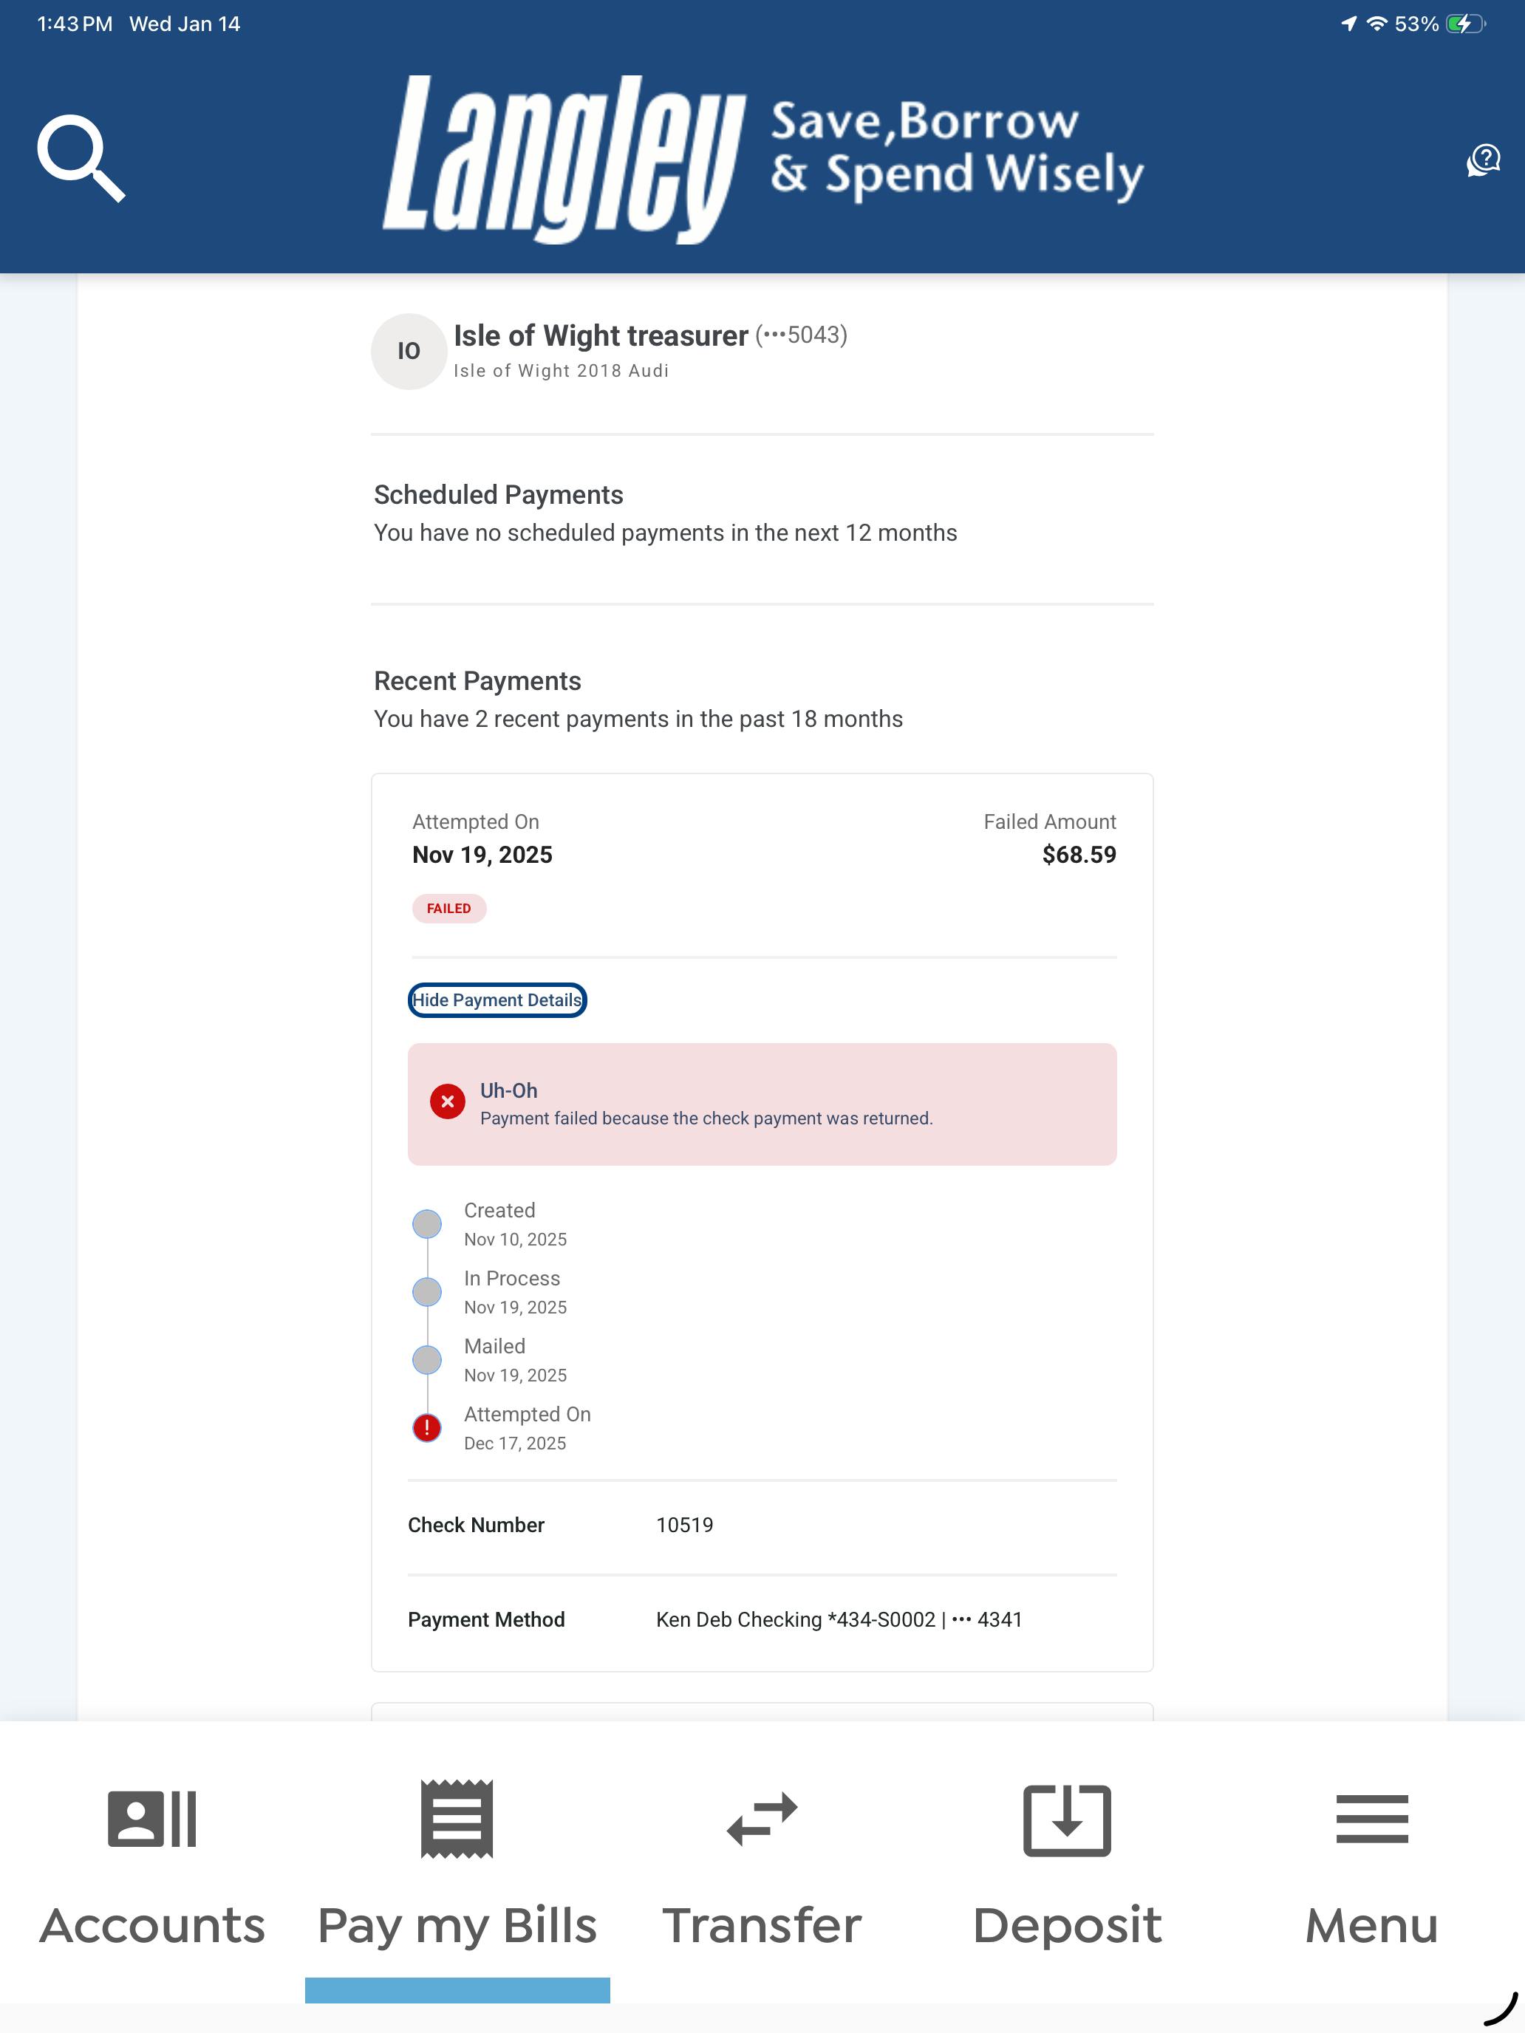Click the Langley logo in header
The height and width of the screenshot is (2033, 1525).
(562, 158)
